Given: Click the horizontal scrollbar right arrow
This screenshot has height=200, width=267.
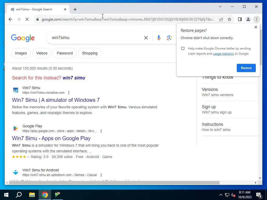Looking at the screenshot, I should tap(256, 183).
